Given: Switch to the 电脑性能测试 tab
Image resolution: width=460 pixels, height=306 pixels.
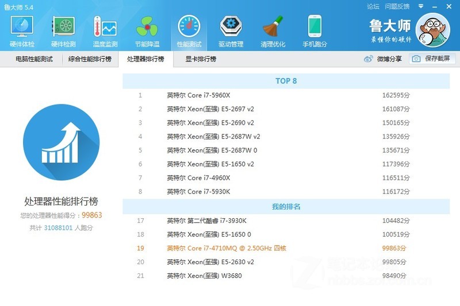Looking at the screenshot, I should pos(34,59).
